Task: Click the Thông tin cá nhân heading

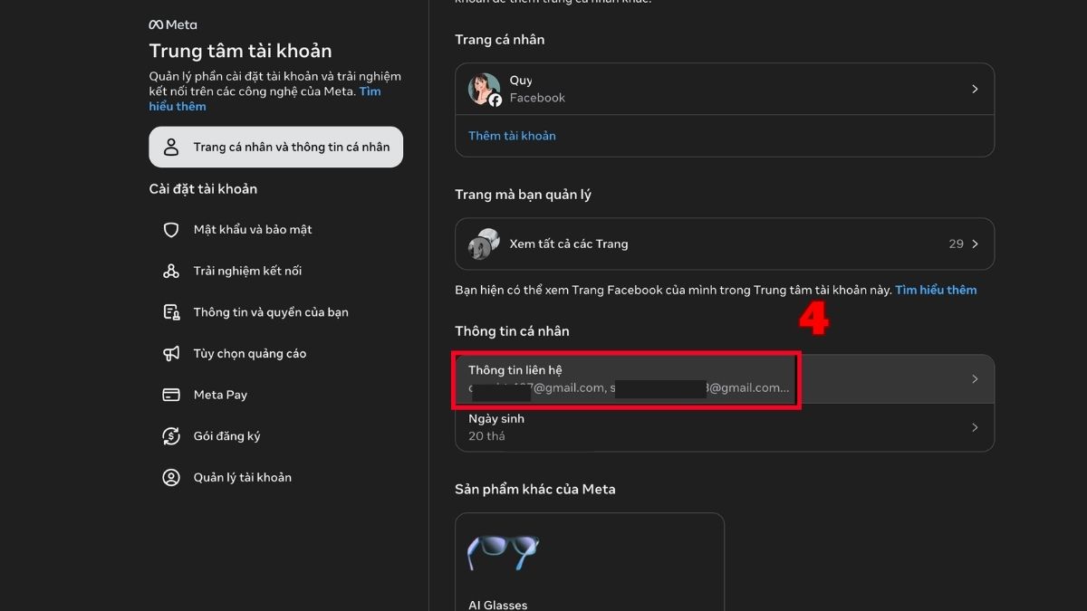Action: pyautogui.click(x=512, y=331)
